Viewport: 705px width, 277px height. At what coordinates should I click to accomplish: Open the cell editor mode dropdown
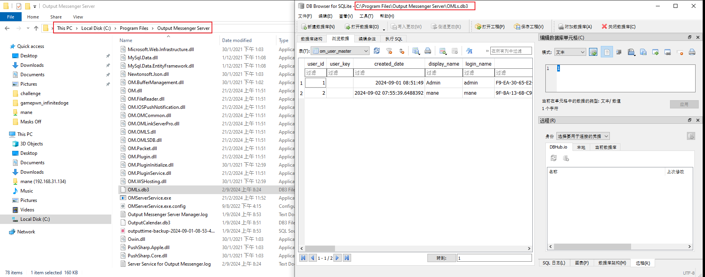(571, 52)
